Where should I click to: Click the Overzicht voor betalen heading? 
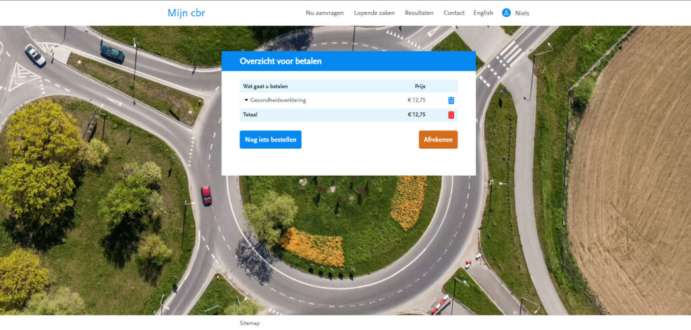pyautogui.click(x=281, y=61)
